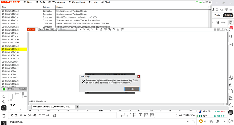Open the apps grid icon in right sidebar
The height and width of the screenshot is (125, 234).
[231, 112]
